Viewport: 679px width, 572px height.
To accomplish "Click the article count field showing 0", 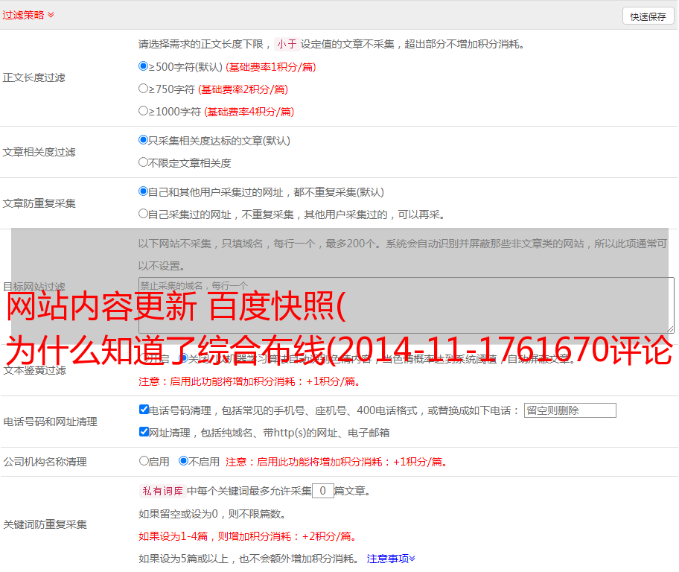I will tap(322, 491).
